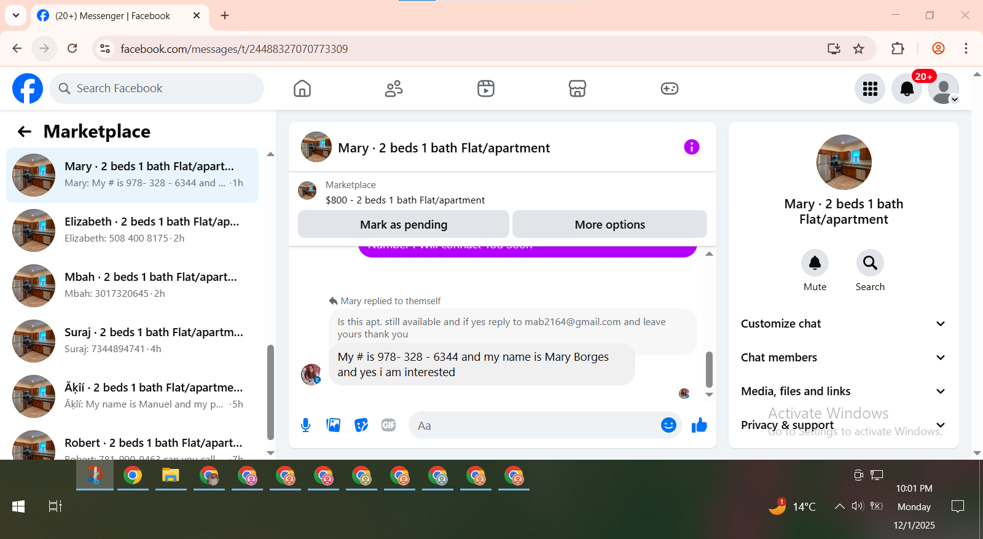Viewport: 983px width, 539px height.
Task: Click the browser tab search dropdown arrow
Action: (x=16, y=15)
